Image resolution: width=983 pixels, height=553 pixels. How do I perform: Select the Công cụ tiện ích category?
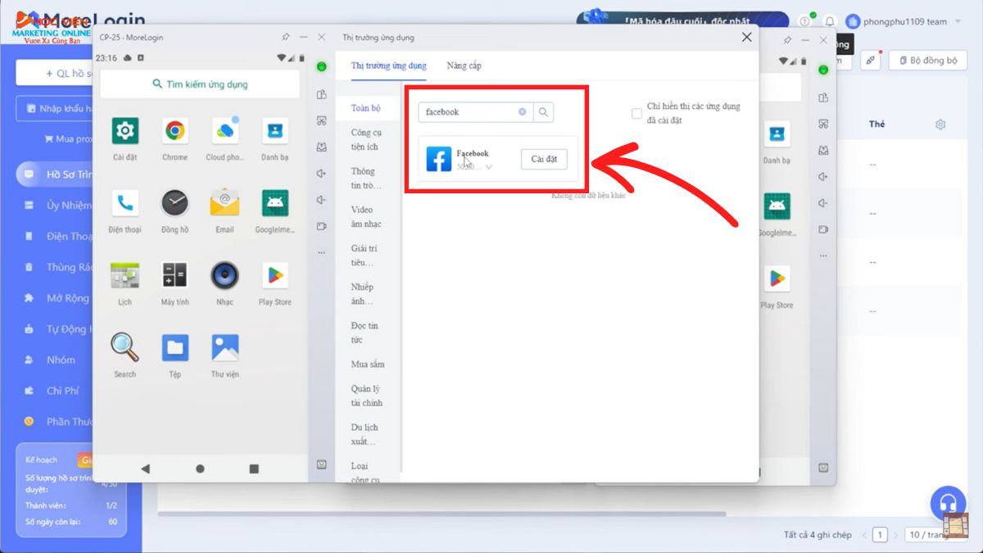point(365,139)
